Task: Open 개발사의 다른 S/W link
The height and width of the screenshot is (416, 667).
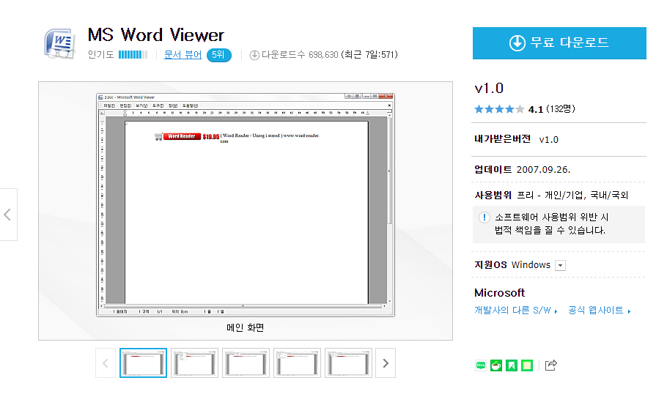Action: coord(515,311)
